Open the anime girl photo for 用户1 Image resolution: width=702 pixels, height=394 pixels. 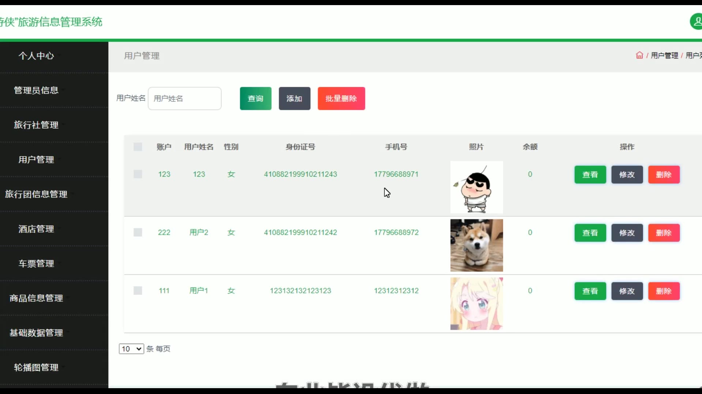(x=476, y=304)
